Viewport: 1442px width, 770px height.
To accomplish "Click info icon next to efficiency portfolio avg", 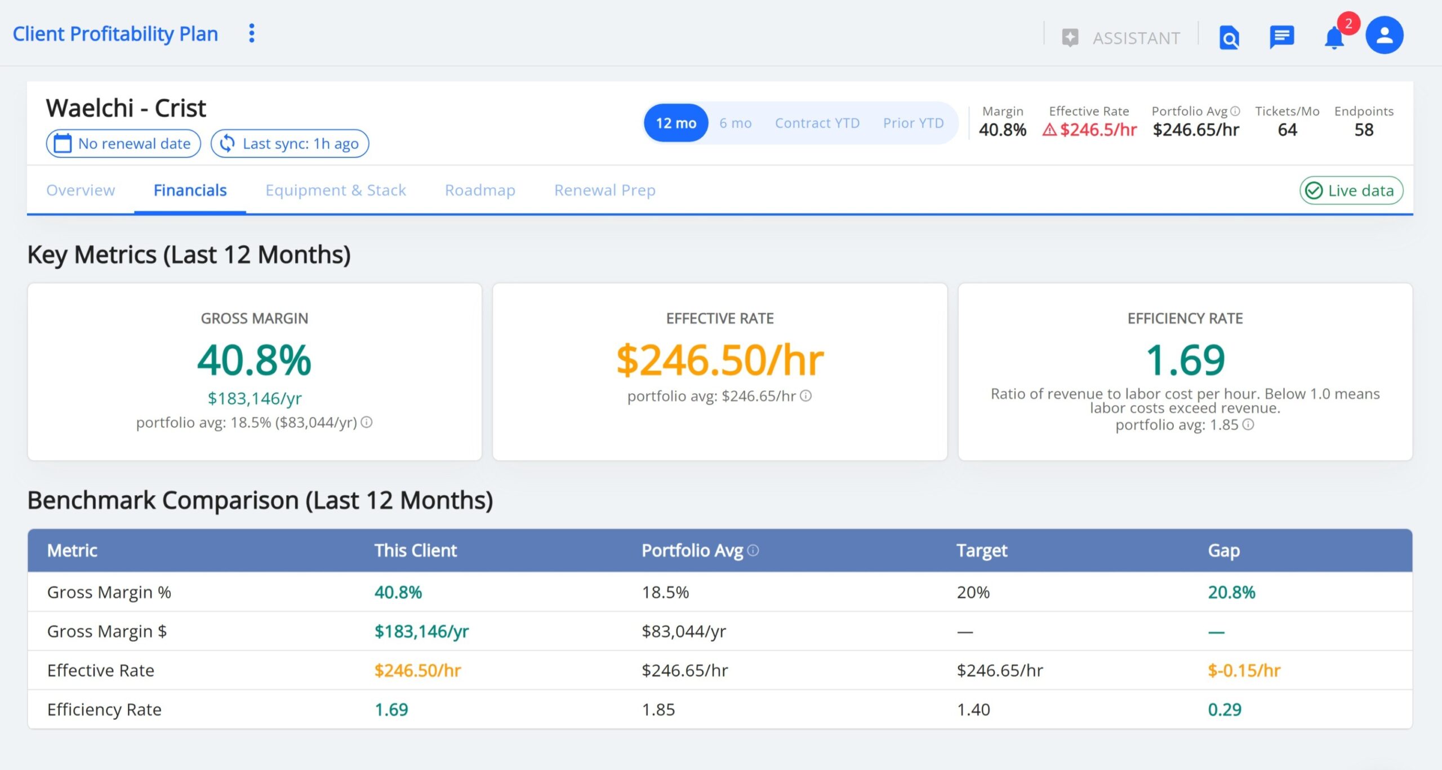I will [1248, 424].
